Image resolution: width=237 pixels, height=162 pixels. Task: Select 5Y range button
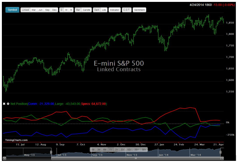coord(123,150)
